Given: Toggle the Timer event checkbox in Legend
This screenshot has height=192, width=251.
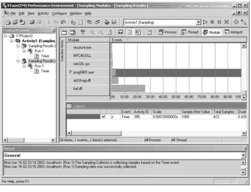Looking at the screenshot, I should (x=104, y=117).
